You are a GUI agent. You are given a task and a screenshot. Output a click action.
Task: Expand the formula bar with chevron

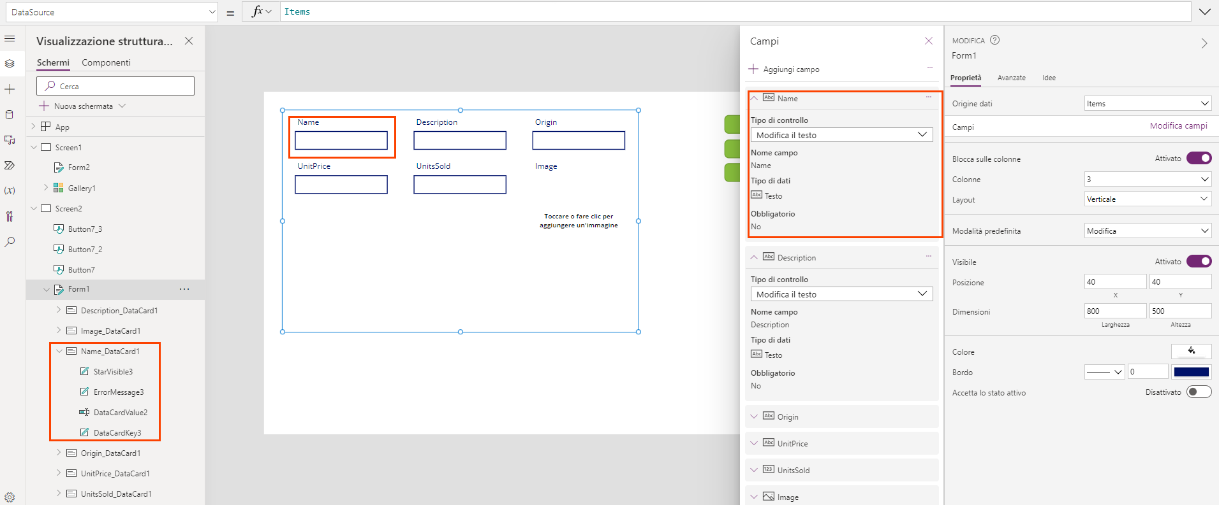[1205, 11]
